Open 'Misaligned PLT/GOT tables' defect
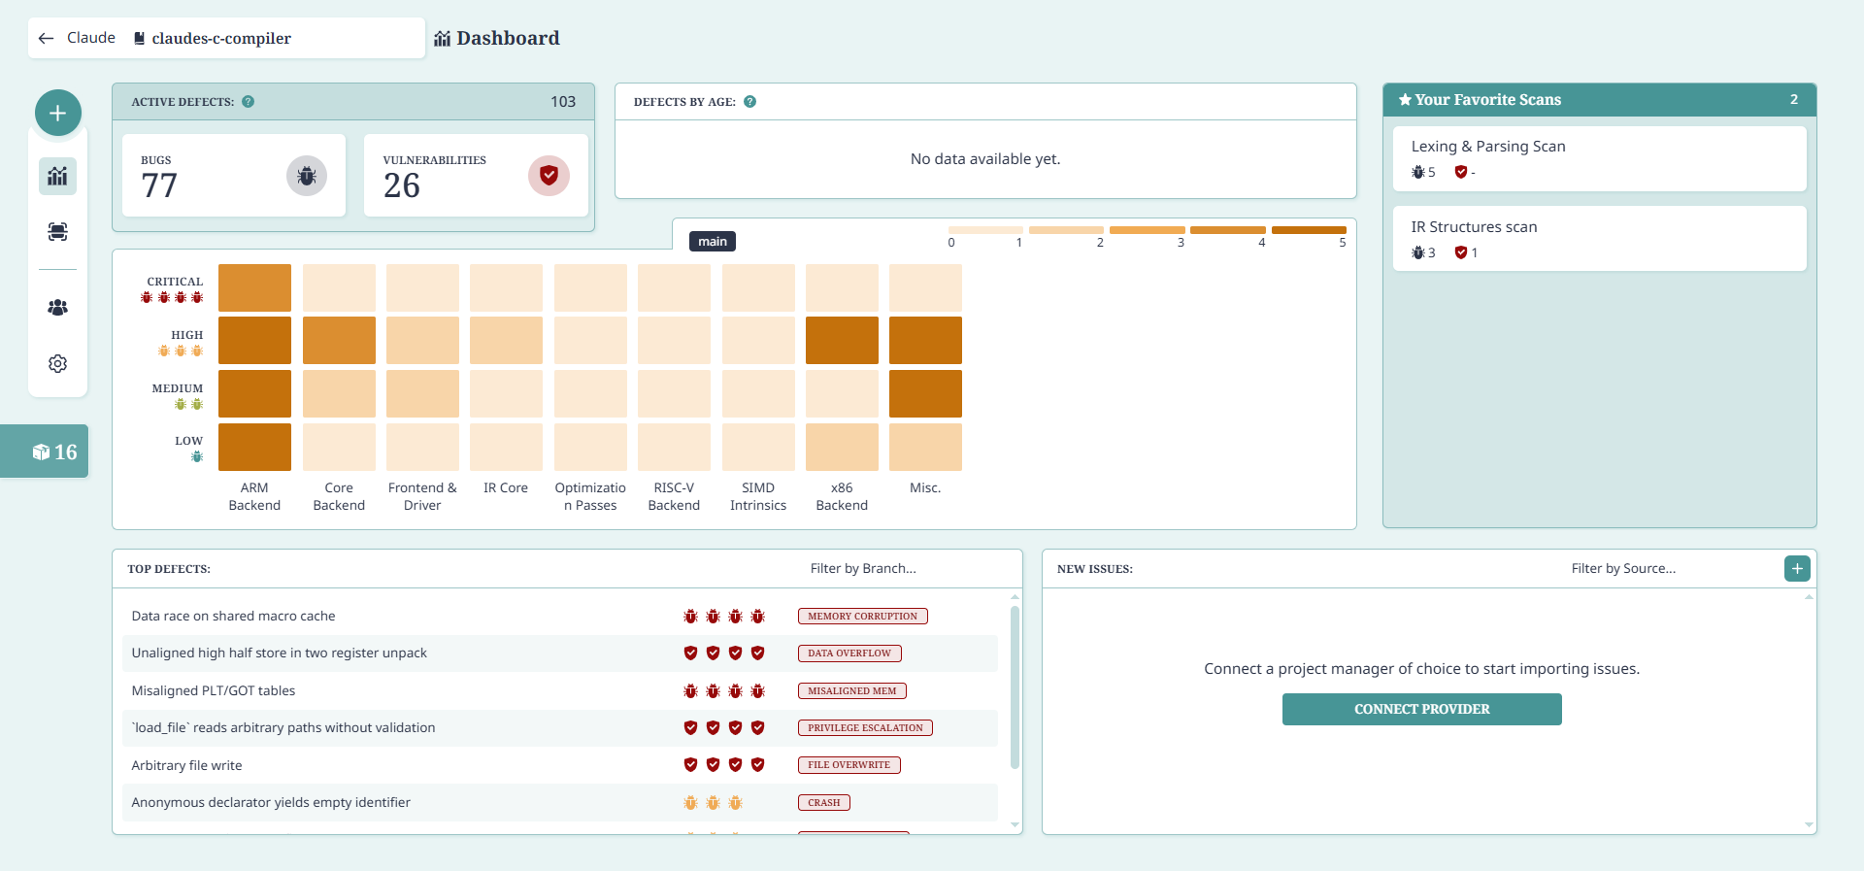This screenshot has height=871, width=1864. click(560, 691)
